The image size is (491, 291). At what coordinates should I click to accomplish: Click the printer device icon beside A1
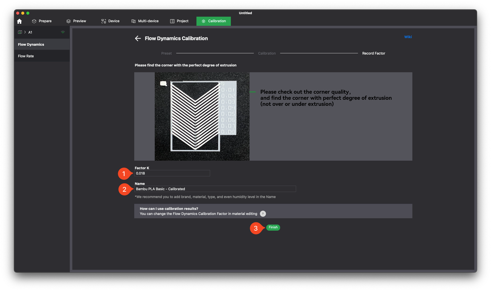coord(20,32)
